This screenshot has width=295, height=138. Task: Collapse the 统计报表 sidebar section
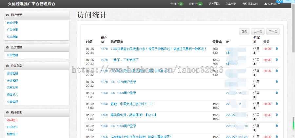point(8,112)
